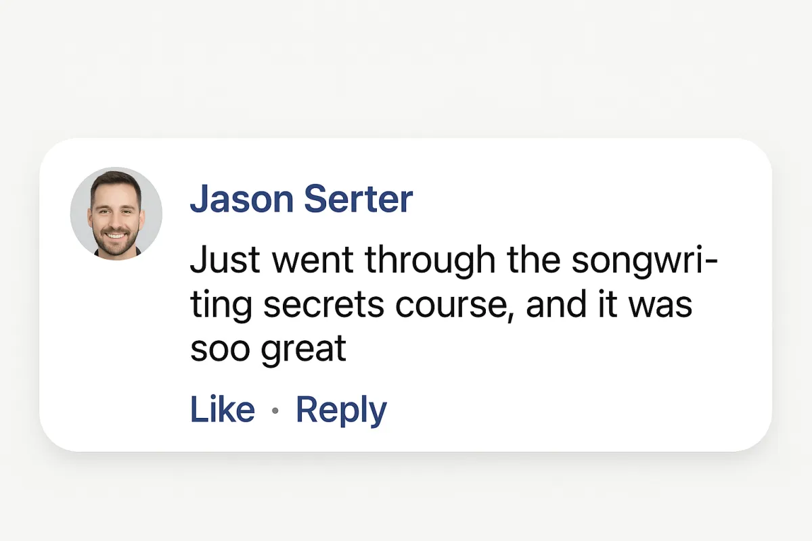Reply to Jason Serter's comment
Viewport: 812px width, 541px height.
pyautogui.click(x=341, y=410)
